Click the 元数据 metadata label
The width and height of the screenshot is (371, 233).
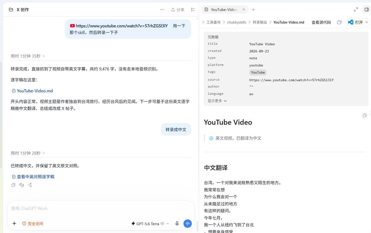(x=213, y=37)
